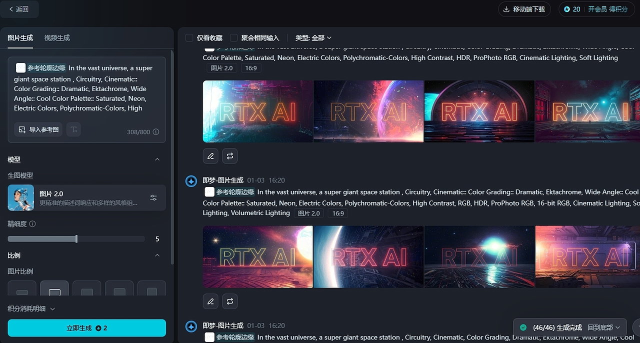Click the 精细度 value 5
The height and width of the screenshot is (343, 640).
coord(157,239)
